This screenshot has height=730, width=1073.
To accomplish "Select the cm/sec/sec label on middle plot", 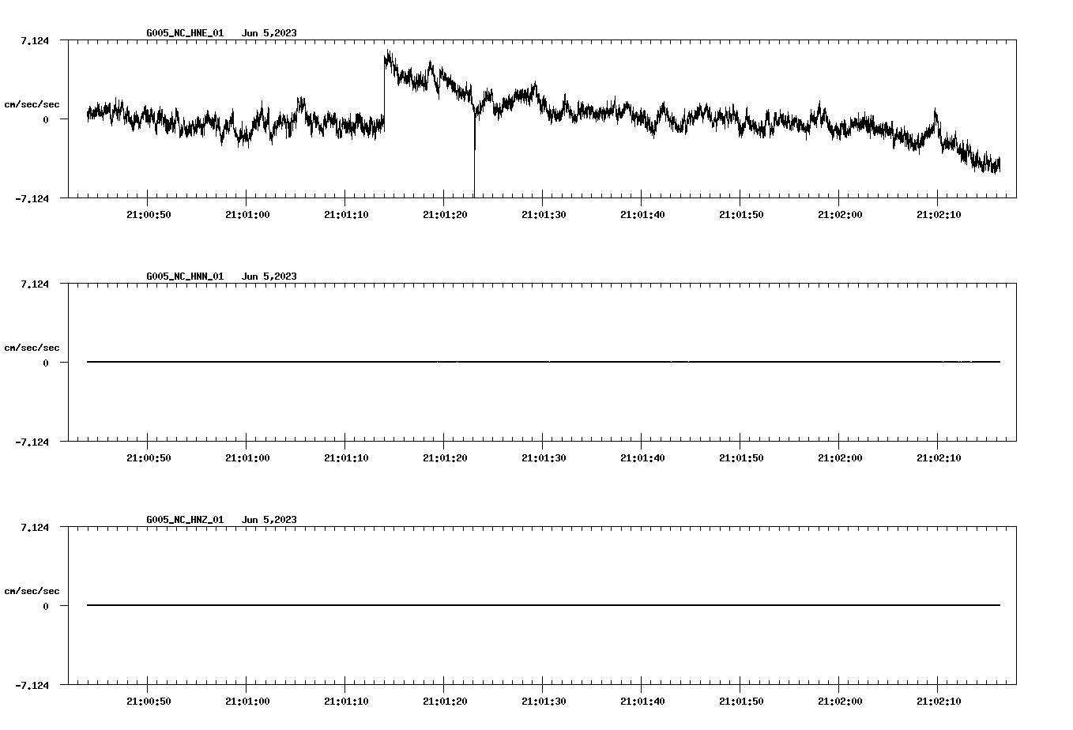I will tap(32, 347).
